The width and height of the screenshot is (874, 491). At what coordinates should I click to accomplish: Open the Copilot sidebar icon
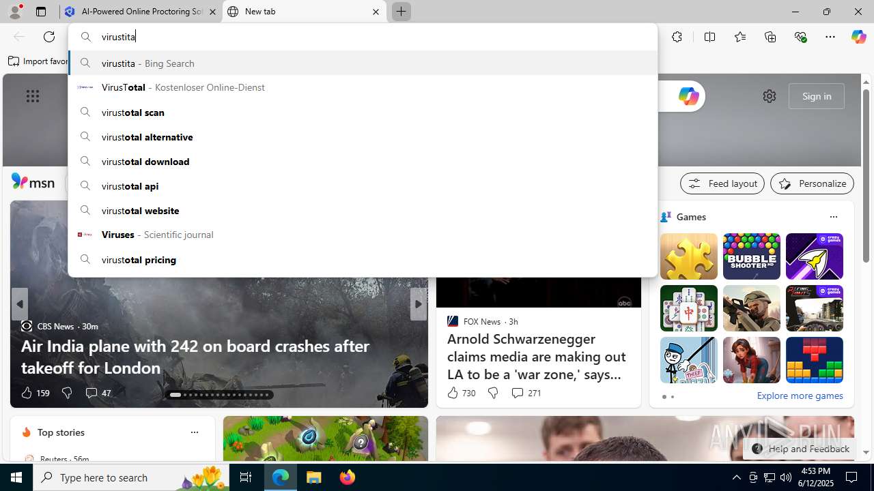pos(858,37)
